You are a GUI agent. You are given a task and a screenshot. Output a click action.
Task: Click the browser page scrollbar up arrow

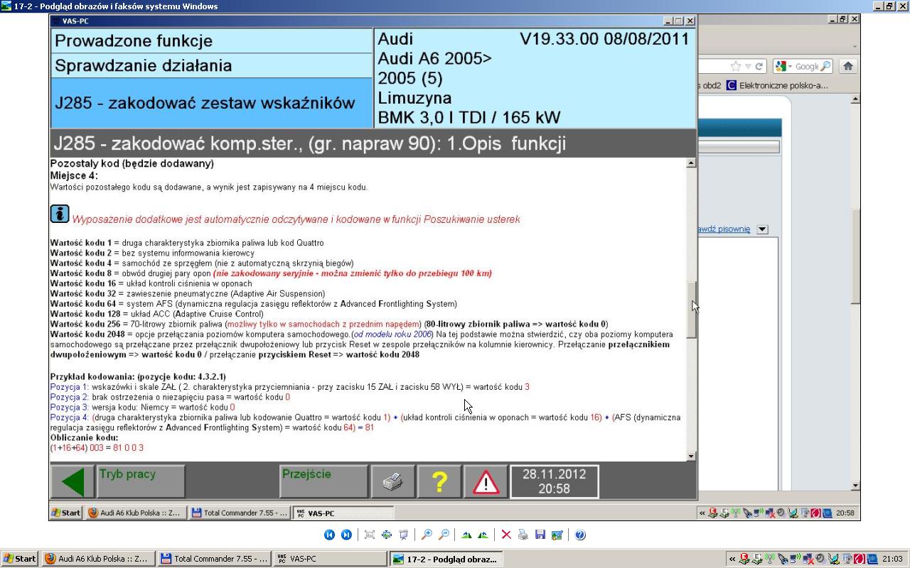(855, 99)
